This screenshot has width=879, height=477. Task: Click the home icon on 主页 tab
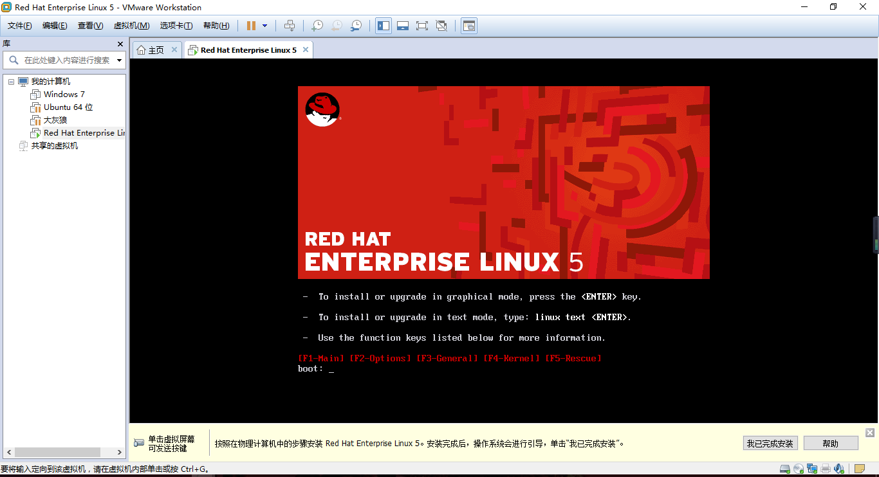pyautogui.click(x=141, y=50)
